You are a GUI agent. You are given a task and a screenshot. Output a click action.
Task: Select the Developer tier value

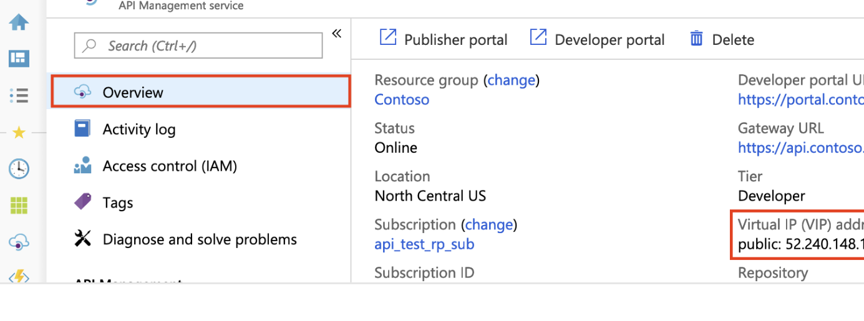pos(772,196)
